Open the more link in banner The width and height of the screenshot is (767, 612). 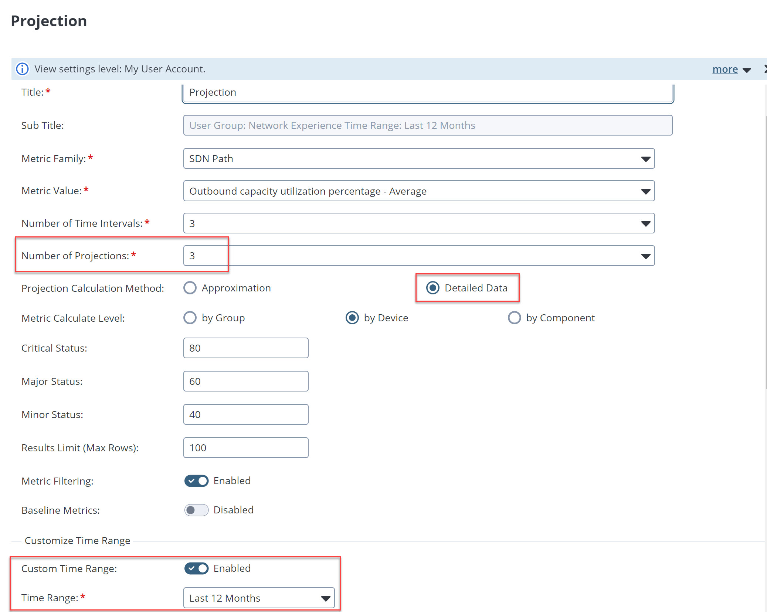[725, 69]
